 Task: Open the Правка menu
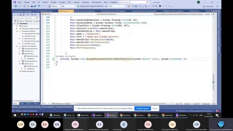(x=27, y=2)
